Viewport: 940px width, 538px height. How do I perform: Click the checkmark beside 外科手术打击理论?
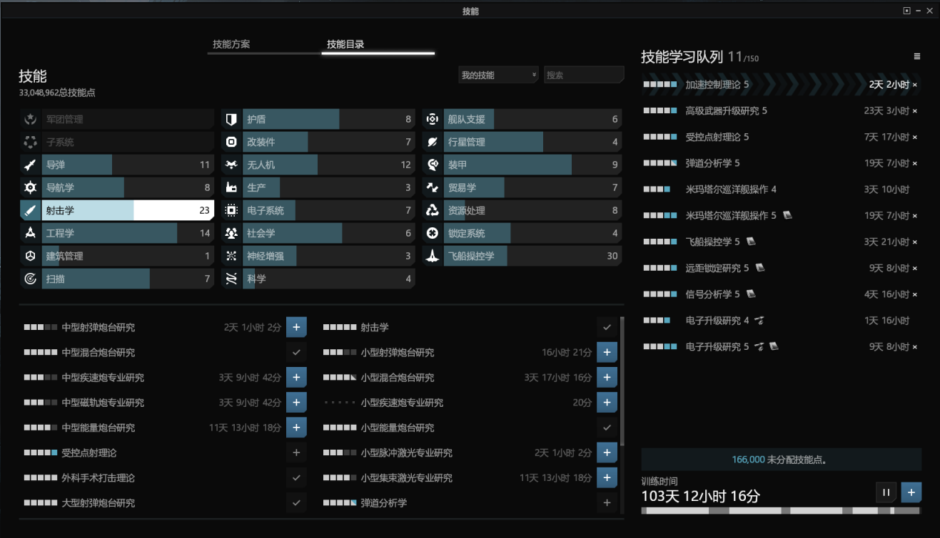pyautogui.click(x=296, y=478)
